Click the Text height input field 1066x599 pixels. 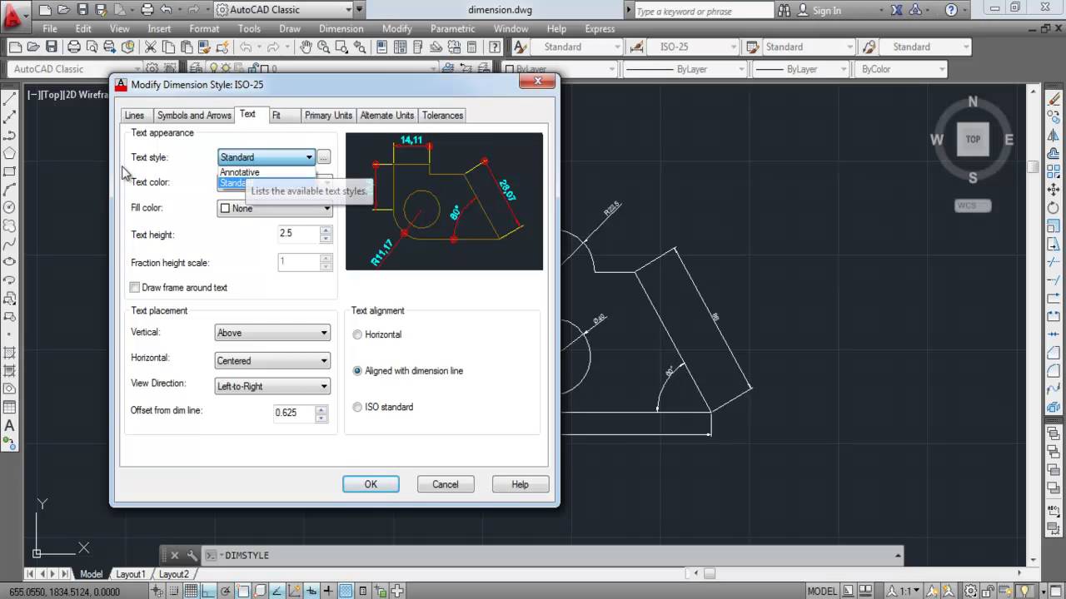coord(299,234)
